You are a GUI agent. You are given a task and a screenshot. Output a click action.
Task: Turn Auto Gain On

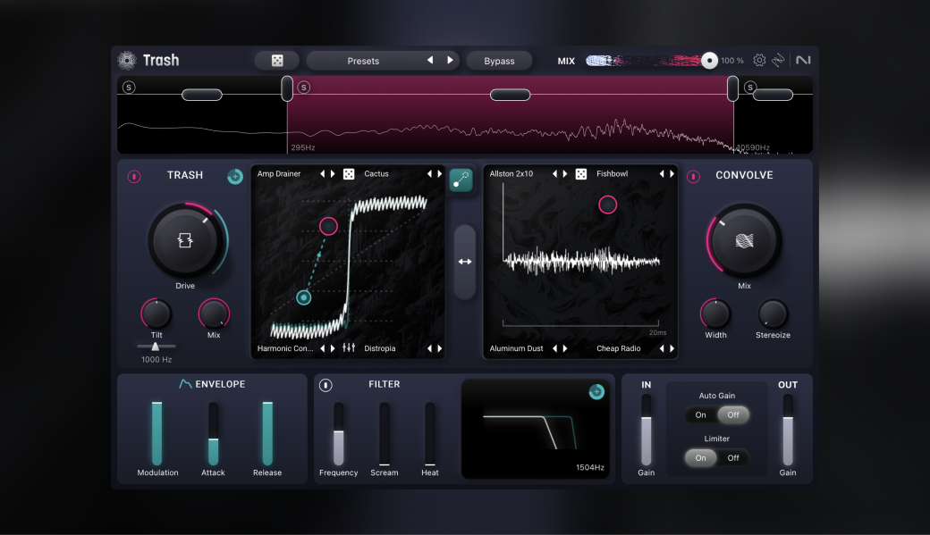(x=700, y=414)
